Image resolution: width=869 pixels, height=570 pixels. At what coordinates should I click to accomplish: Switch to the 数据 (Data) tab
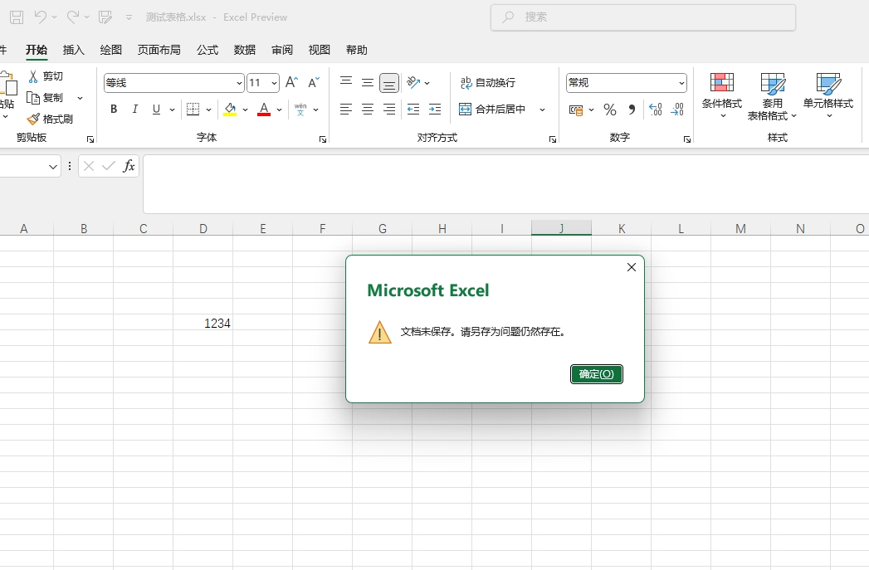click(x=244, y=50)
